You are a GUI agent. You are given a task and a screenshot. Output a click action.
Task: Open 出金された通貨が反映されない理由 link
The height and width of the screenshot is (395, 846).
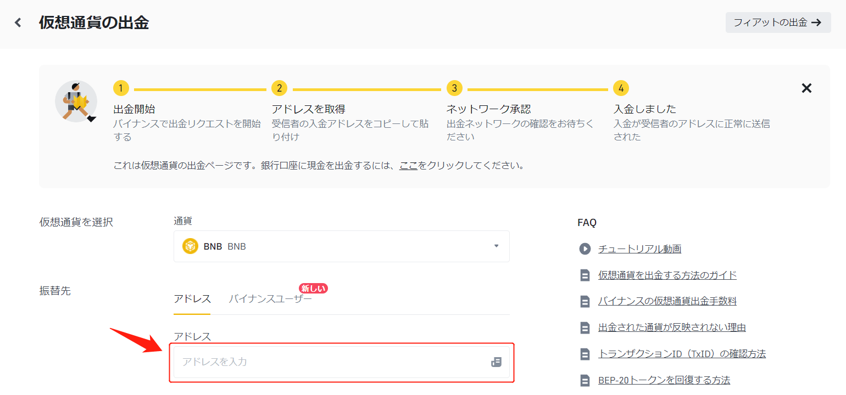672,328
